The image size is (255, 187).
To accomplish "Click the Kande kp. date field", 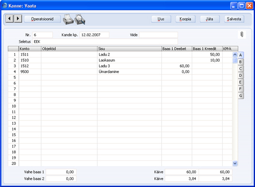I will [94, 35].
